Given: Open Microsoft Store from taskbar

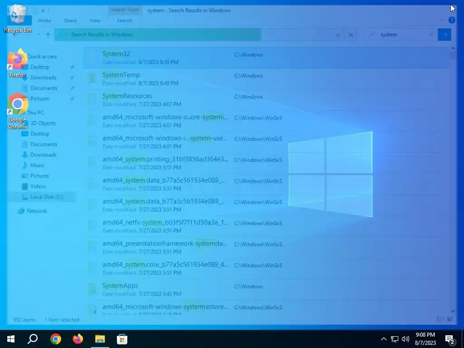Looking at the screenshot, I should pos(122,339).
